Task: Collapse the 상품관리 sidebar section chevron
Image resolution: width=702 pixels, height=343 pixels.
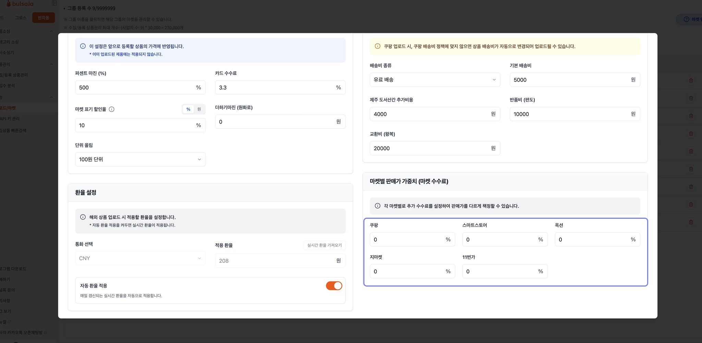Action: coord(51,64)
